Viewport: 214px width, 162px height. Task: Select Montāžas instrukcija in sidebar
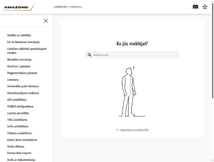(19, 60)
